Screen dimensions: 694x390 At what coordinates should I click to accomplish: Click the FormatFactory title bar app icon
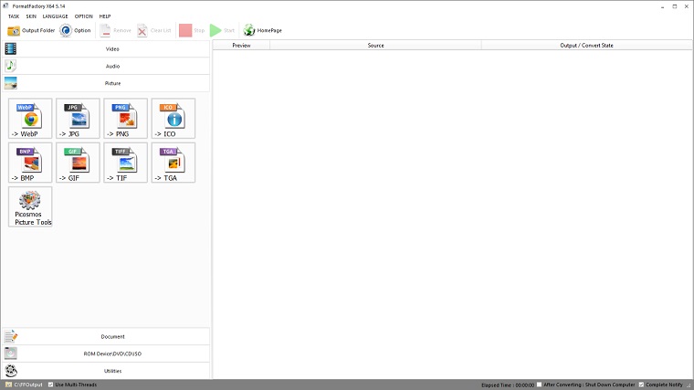click(x=5, y=5)
